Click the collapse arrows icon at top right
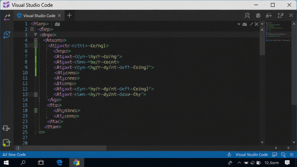Image resolution: width=297 pixels, height=167 pixels. click(291, 15)
